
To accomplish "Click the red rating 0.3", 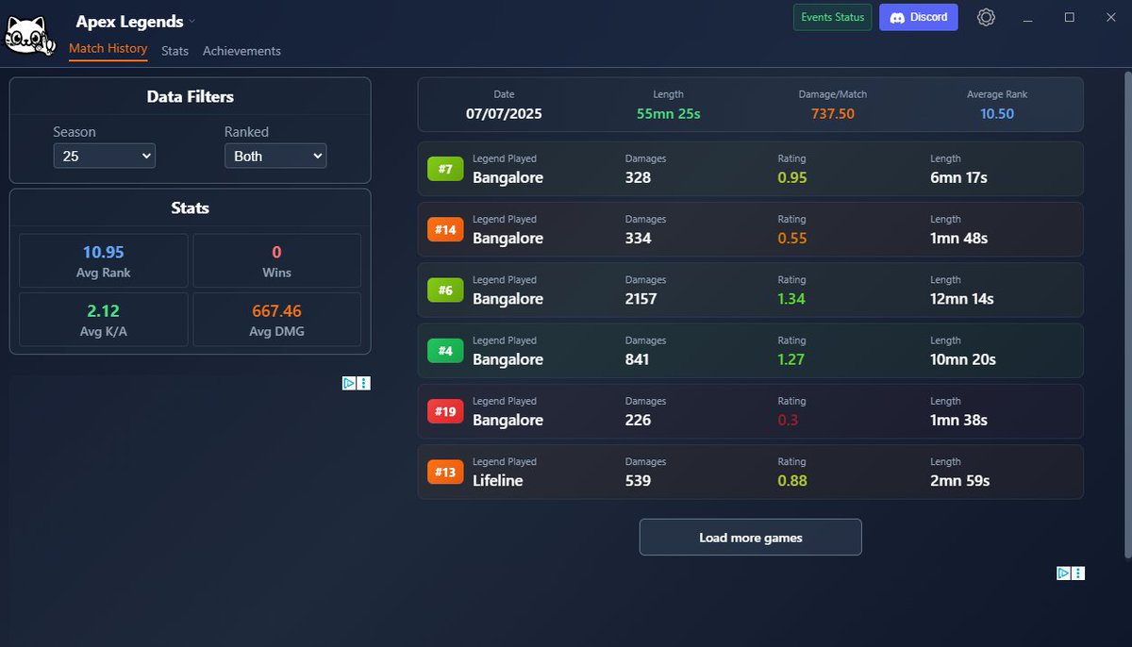I will pyautogui.click(x=788, y=420).
